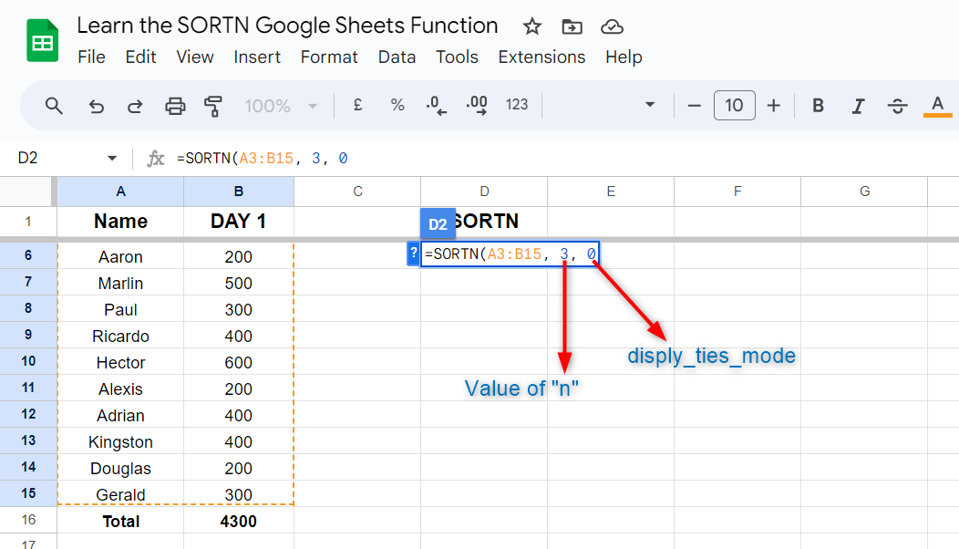The width and height of the screenshot is (959, 549).
Task: Click in the formula bar text
Action: click(x=263, y=159)
